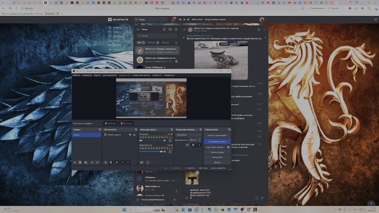The image size is (379, 213).
Task: Open VK profile avatar dropdown
Action: [263, 20]
